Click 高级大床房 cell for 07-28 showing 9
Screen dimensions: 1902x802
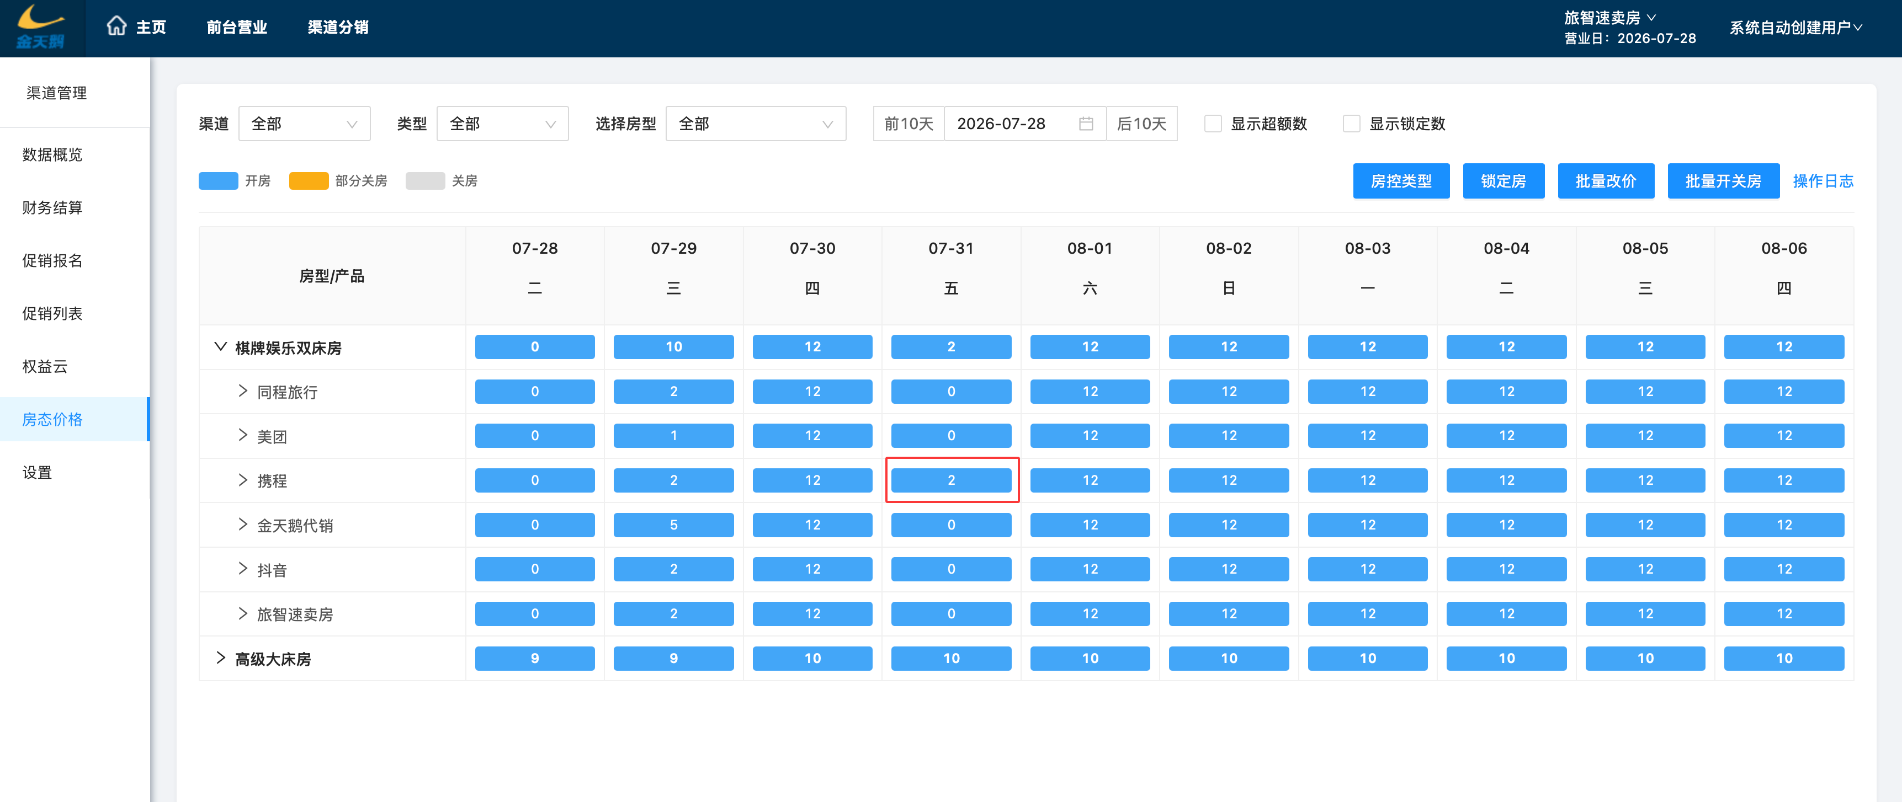535,658
